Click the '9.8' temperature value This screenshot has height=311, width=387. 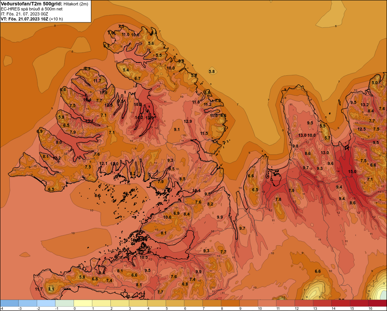295,146
